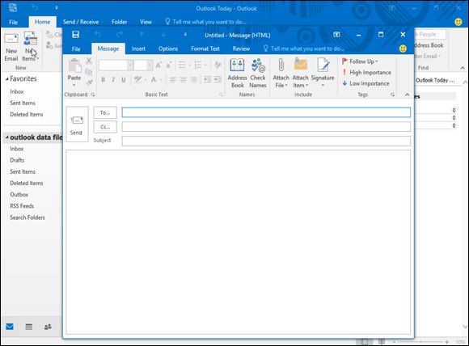
Task: Open Search Folders
Action: (x=27, y=217)
